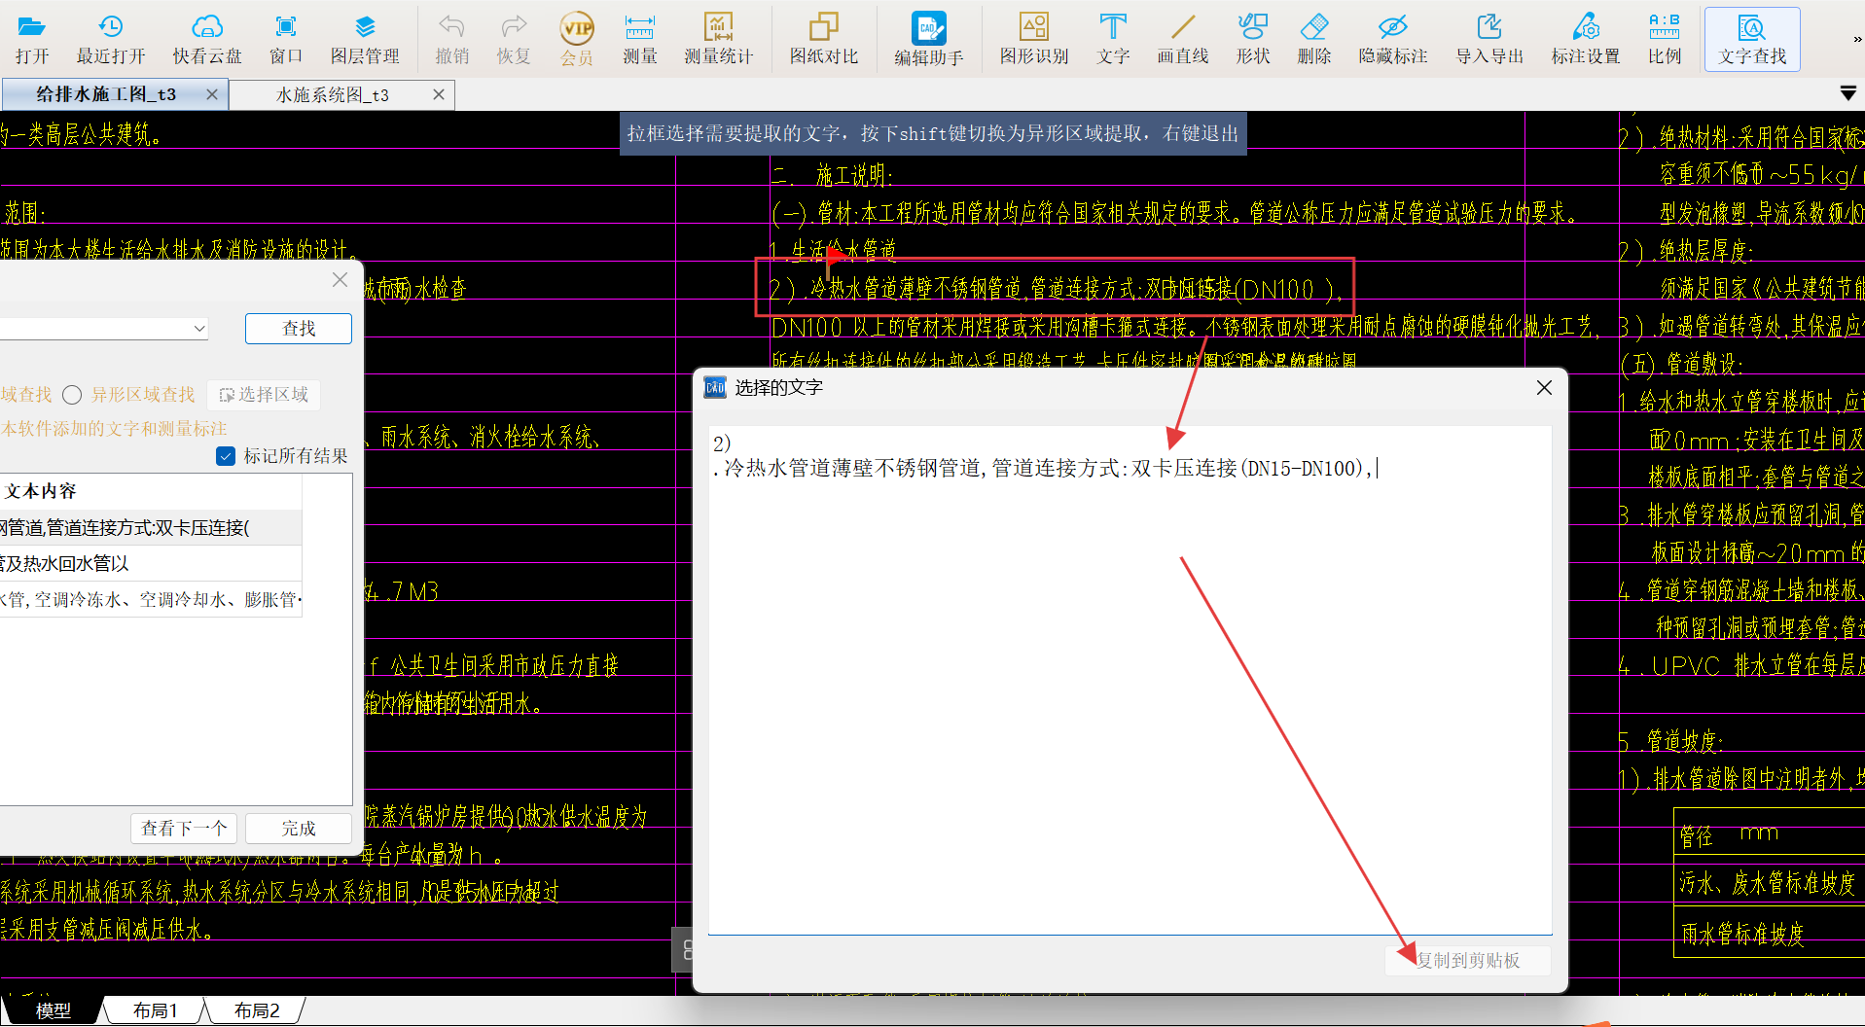Click the 打开 (Open) toolbar icon
The width and height of the screenshot is (1865, 1027).
pyautogui.click(x=32, y=39)
